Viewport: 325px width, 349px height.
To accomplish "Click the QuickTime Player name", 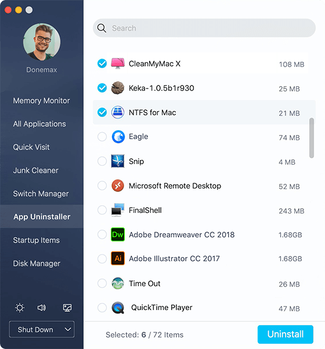I will [162, 308].
